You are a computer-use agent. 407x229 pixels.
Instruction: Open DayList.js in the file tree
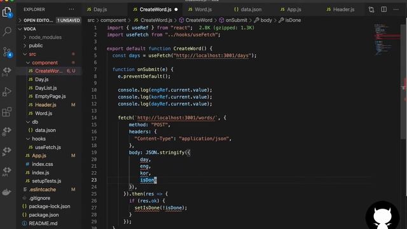pos(46,88)
